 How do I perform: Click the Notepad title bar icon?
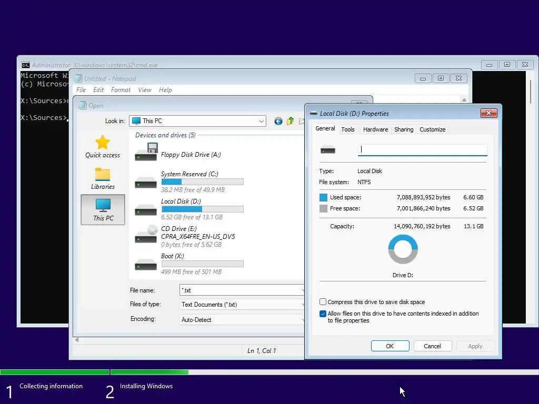point(79,79)
